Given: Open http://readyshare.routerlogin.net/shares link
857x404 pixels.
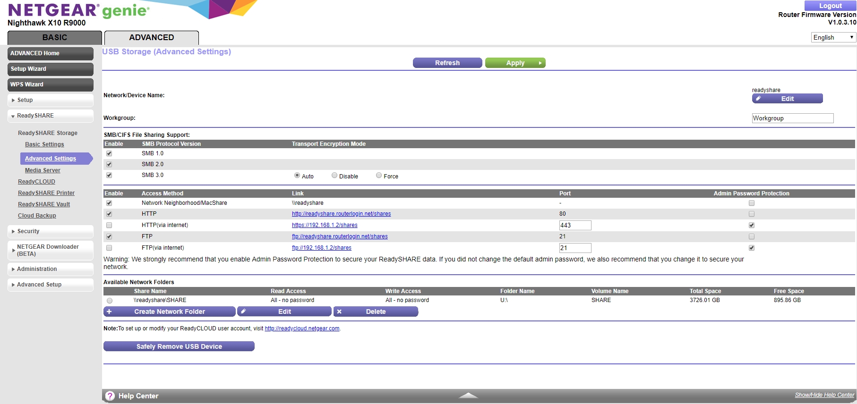Looking at the screenshot, I should (x=342, y=214).
